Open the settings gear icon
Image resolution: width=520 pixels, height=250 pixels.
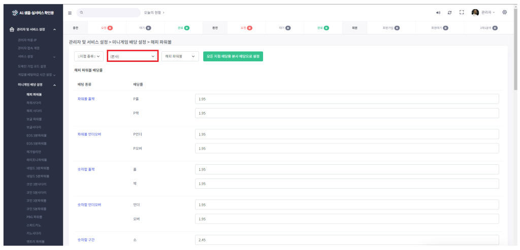pos(504,12)
